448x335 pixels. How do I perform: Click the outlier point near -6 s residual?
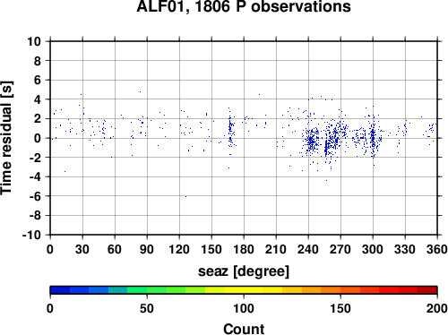(185, 196)
